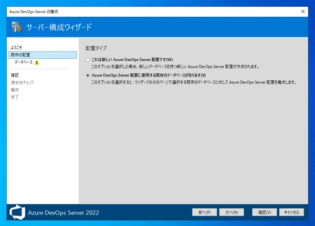Click the description text under existing database option
This screenshot has width=315, height=226.
click(x=194, y=82)
